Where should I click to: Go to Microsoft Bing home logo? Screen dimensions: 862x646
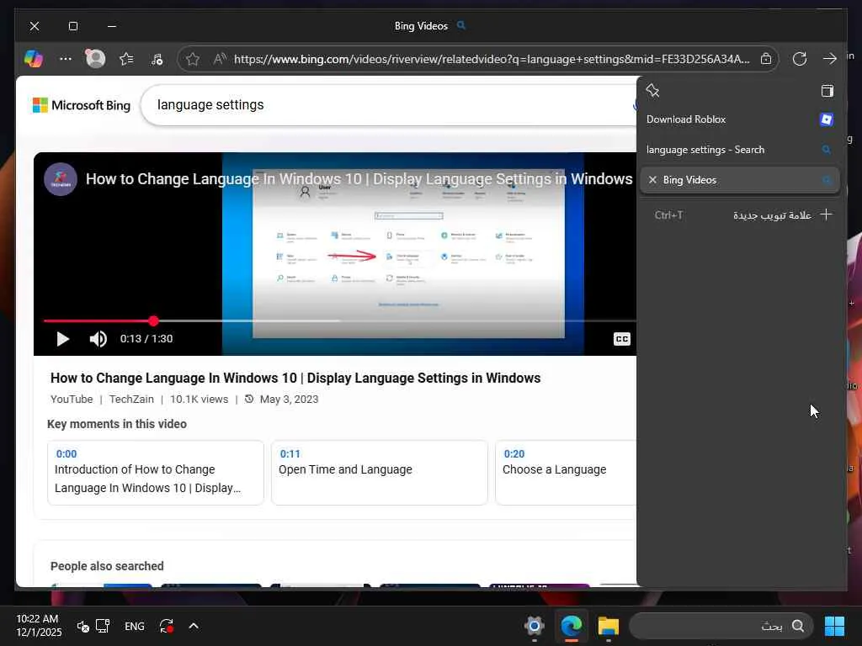coord(82,105)
